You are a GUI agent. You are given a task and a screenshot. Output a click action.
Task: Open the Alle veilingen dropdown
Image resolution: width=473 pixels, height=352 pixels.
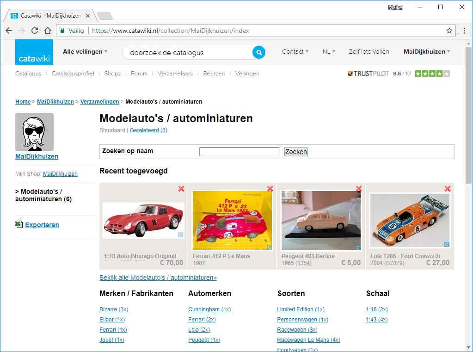click(85, 52)
